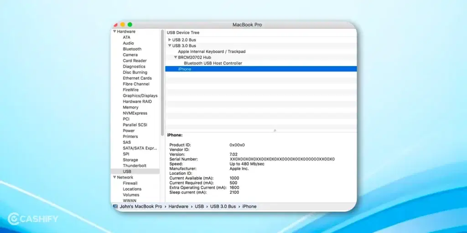This screenshot has height=233, width=467.
Task: Collapse the Hardware section triangle
Action: [x=114, y=31]
